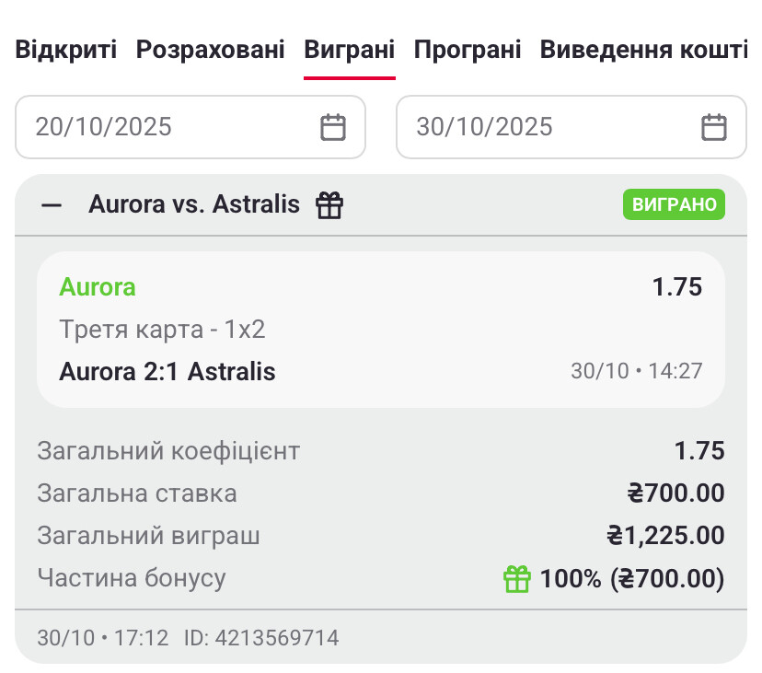762x673 pixels.
Task: Open calendar icon for end date 30/10/2025
Action: point(714,127)
